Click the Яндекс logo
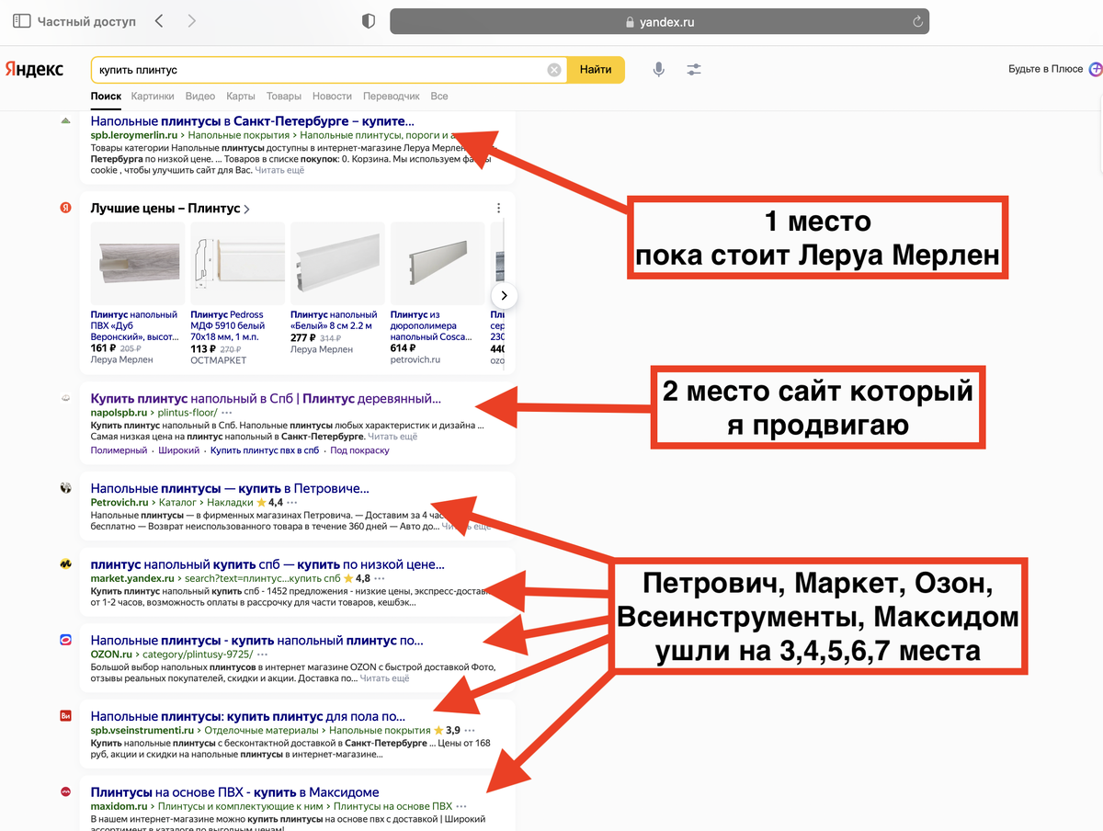Screen dimensions: 1103x831 pyautogui.click(x=36, y=69)
